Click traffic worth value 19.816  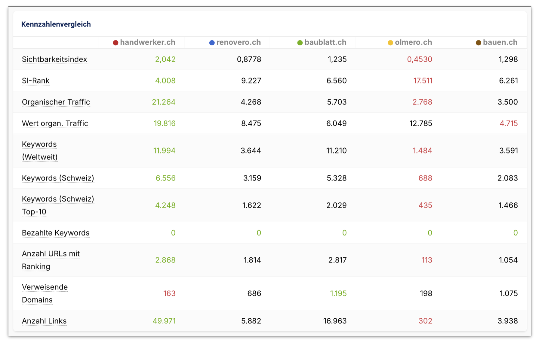[165, 123]
